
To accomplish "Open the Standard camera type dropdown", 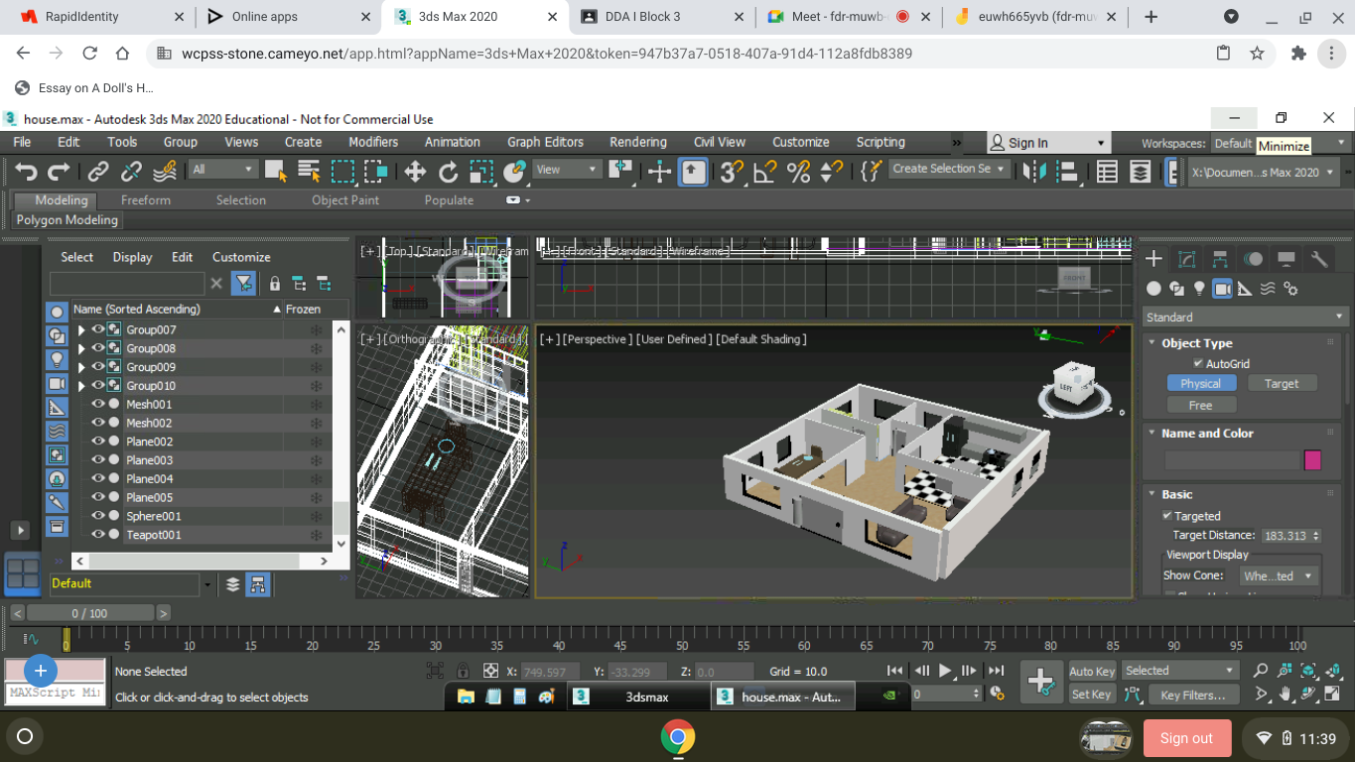I will (x=1246, y=317).
